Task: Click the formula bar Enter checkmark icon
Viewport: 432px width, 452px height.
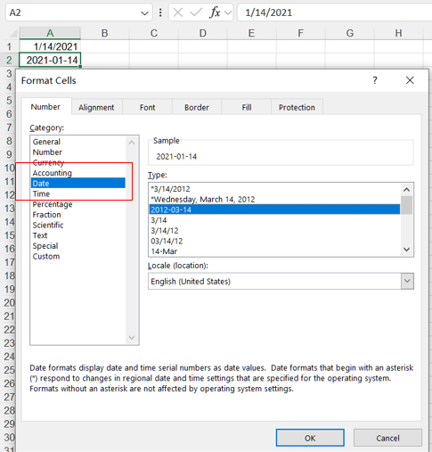Action: click(x=196, y=12)
